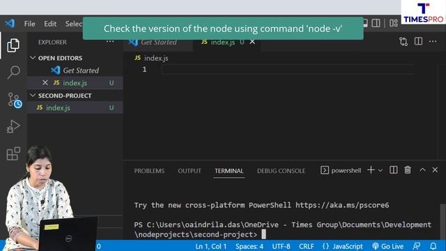Switch to the Terminal tab

click(x=229, y=171)
